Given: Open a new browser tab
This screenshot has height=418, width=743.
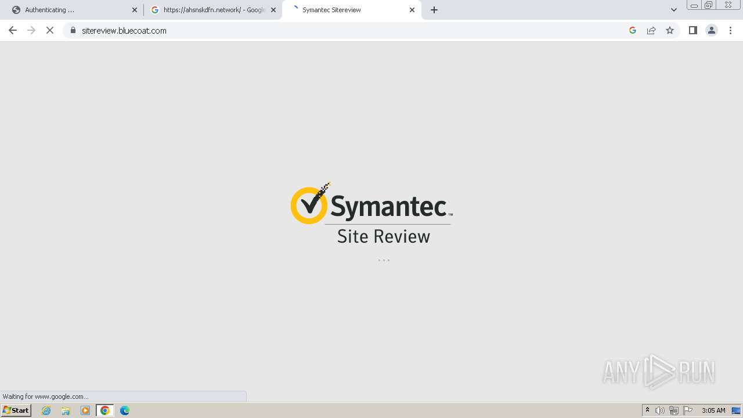Looking at the screenshot, I should pyautogui.click(x=434, y=10).
